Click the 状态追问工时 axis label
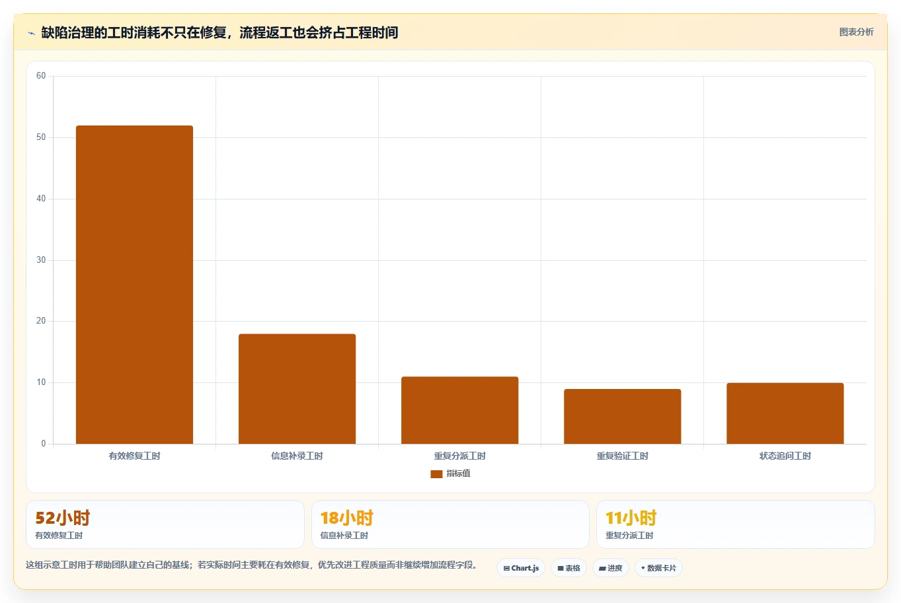The image size is (901, 603). pyautogui.click(x=785, y=456)
